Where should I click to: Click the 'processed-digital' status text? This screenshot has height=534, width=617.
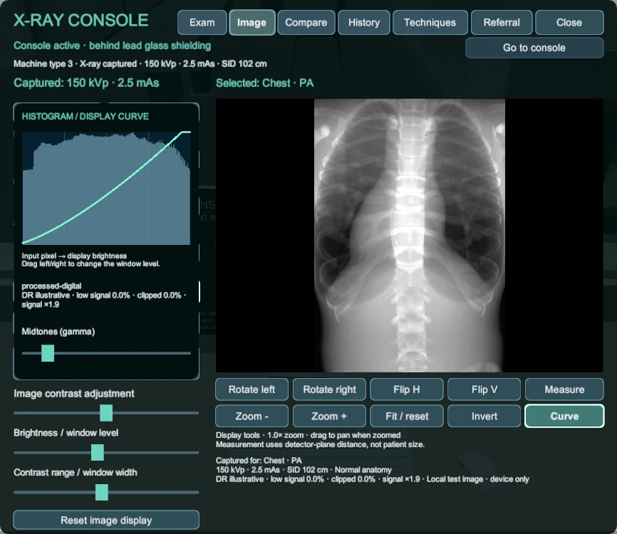51,286
